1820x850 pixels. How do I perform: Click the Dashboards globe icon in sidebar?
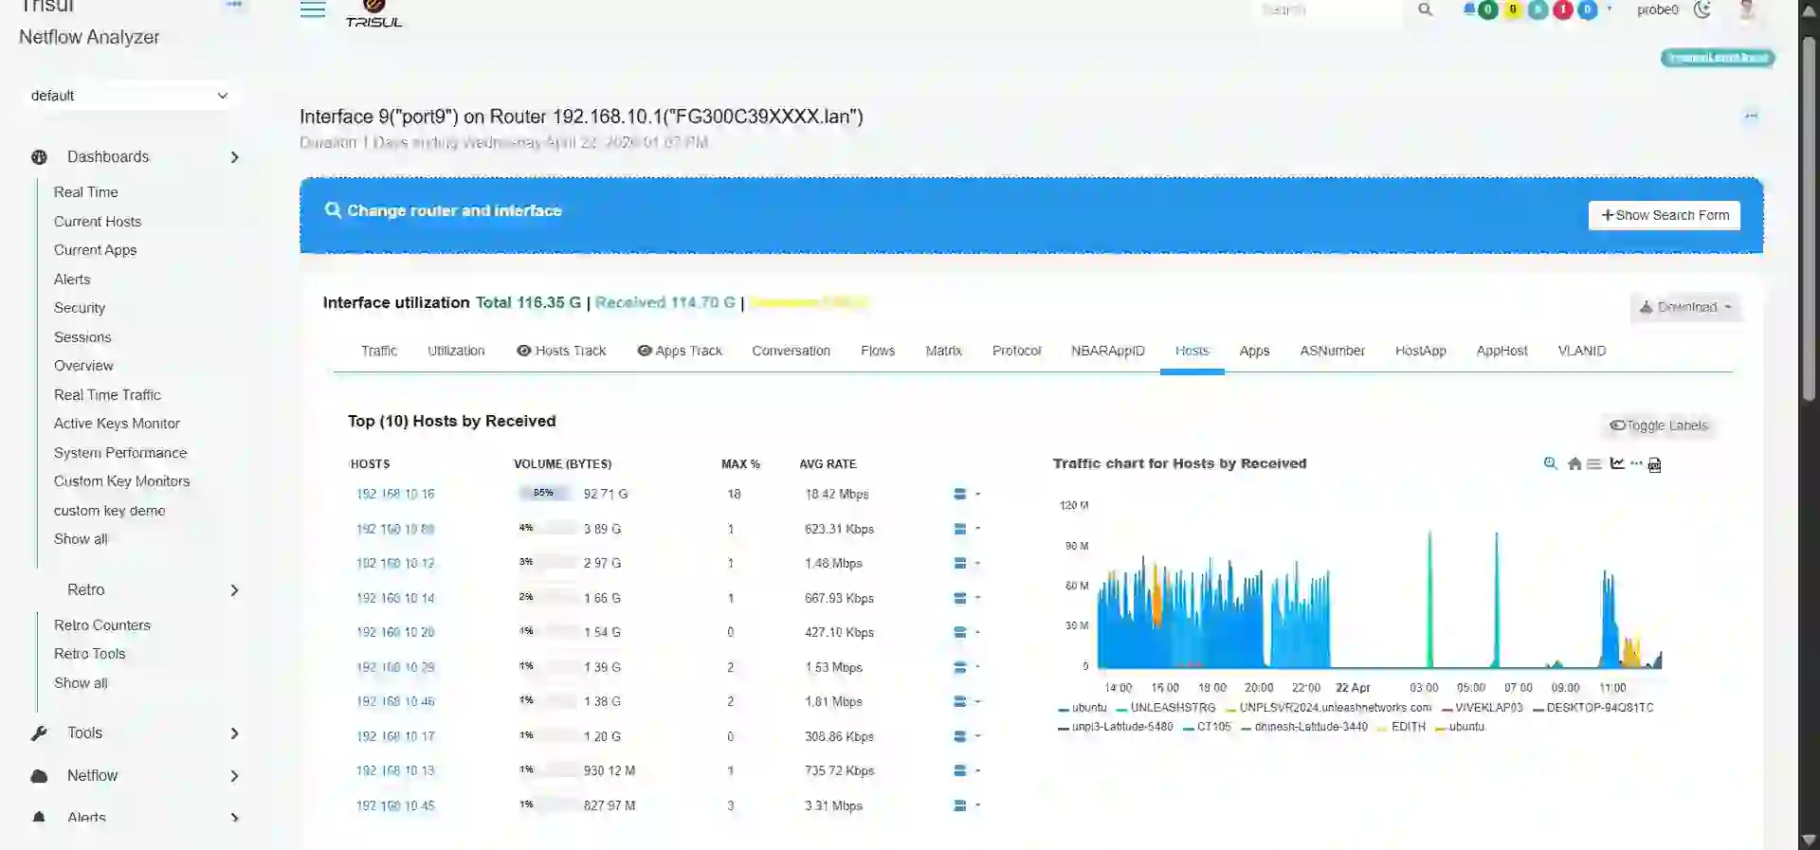[x=39, y=157]
